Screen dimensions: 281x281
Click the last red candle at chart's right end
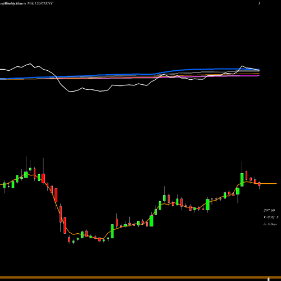(259, 184)
